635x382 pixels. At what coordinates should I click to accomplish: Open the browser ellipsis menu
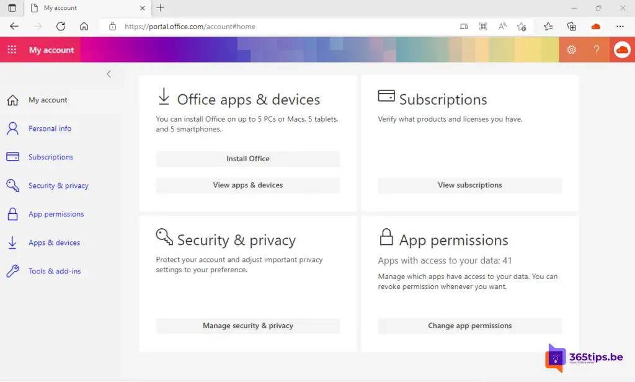click(x=620, y=27)
